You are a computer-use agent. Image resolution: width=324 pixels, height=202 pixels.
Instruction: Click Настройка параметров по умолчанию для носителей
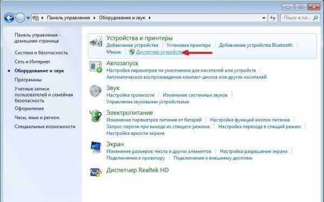181,70
